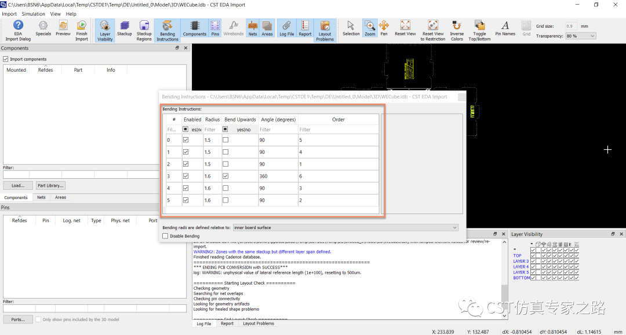626x335 pixels.
Task: Enable the Disable Bending checkbox
Action: [165, 236]
